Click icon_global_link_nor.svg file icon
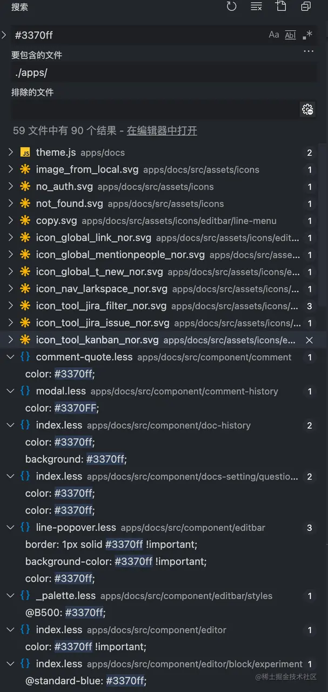 click(x=25, y=238)
